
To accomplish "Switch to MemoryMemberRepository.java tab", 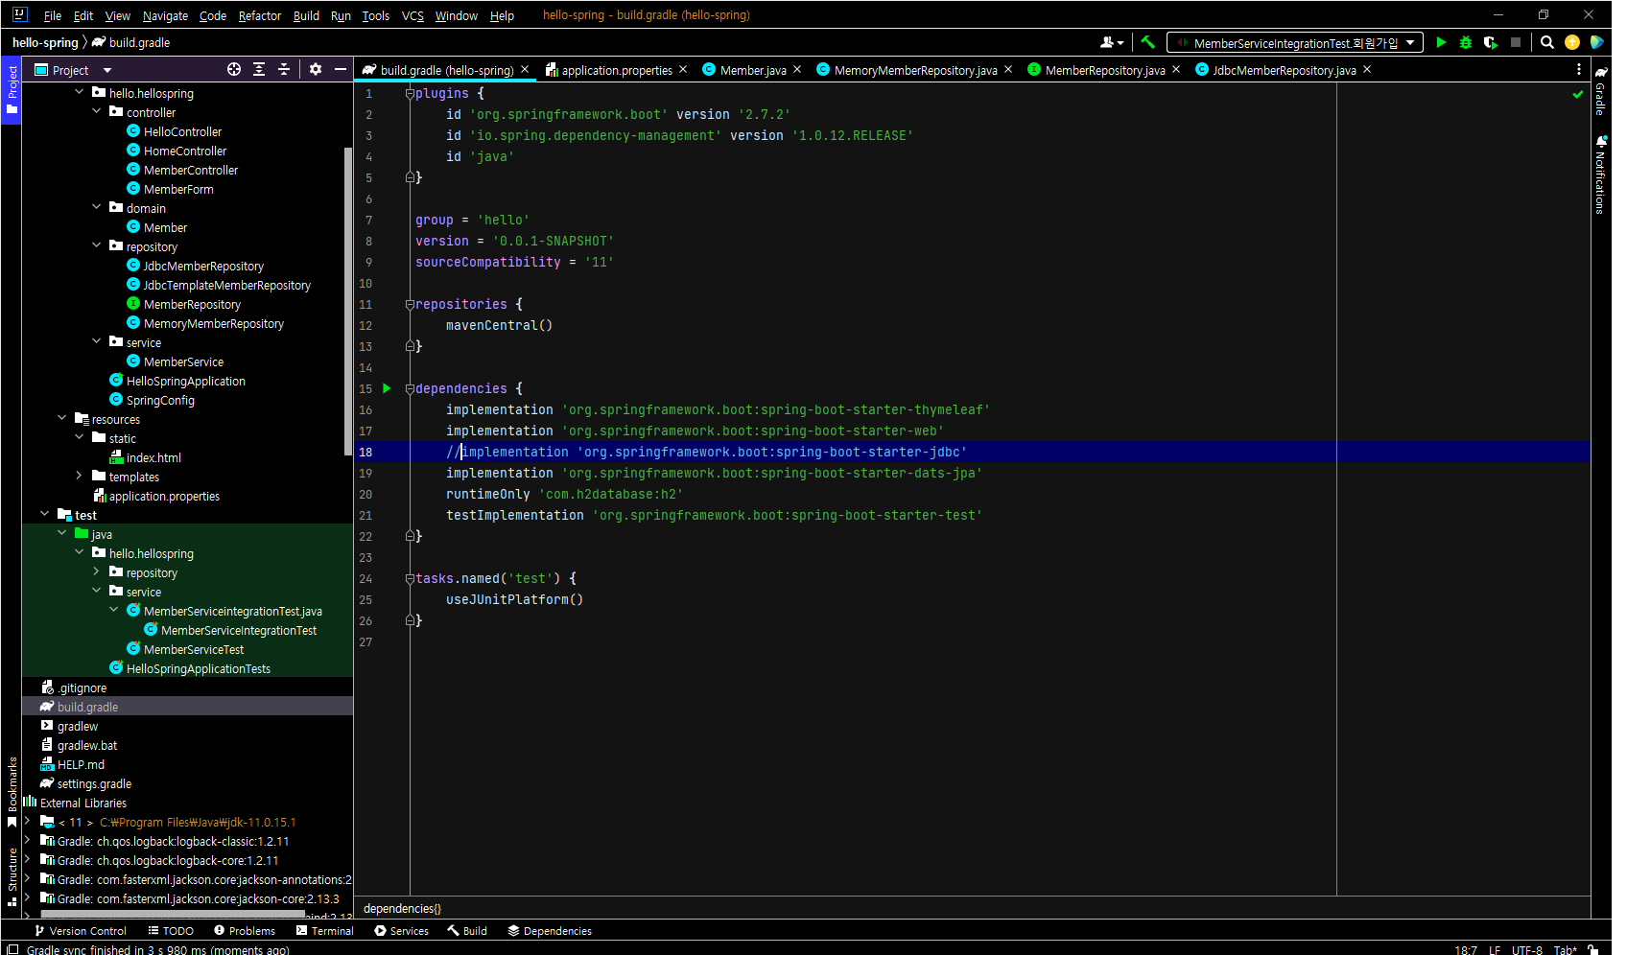I will coord(915,70).
